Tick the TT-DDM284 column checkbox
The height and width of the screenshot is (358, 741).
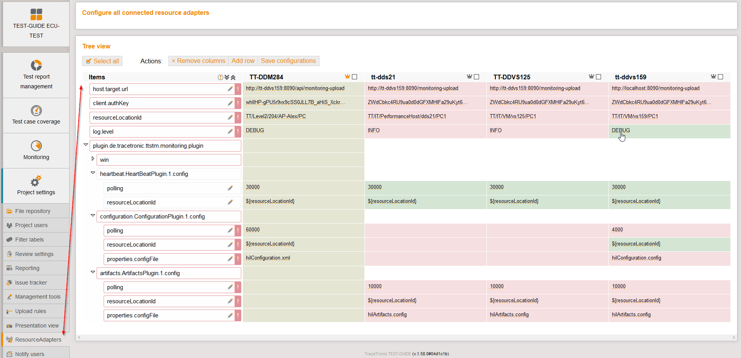pyautogui.click(x=355, y=77)
